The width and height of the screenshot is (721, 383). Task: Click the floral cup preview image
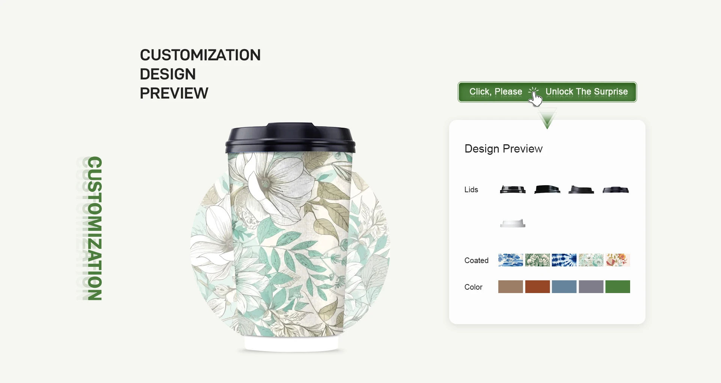pos(290,237)
